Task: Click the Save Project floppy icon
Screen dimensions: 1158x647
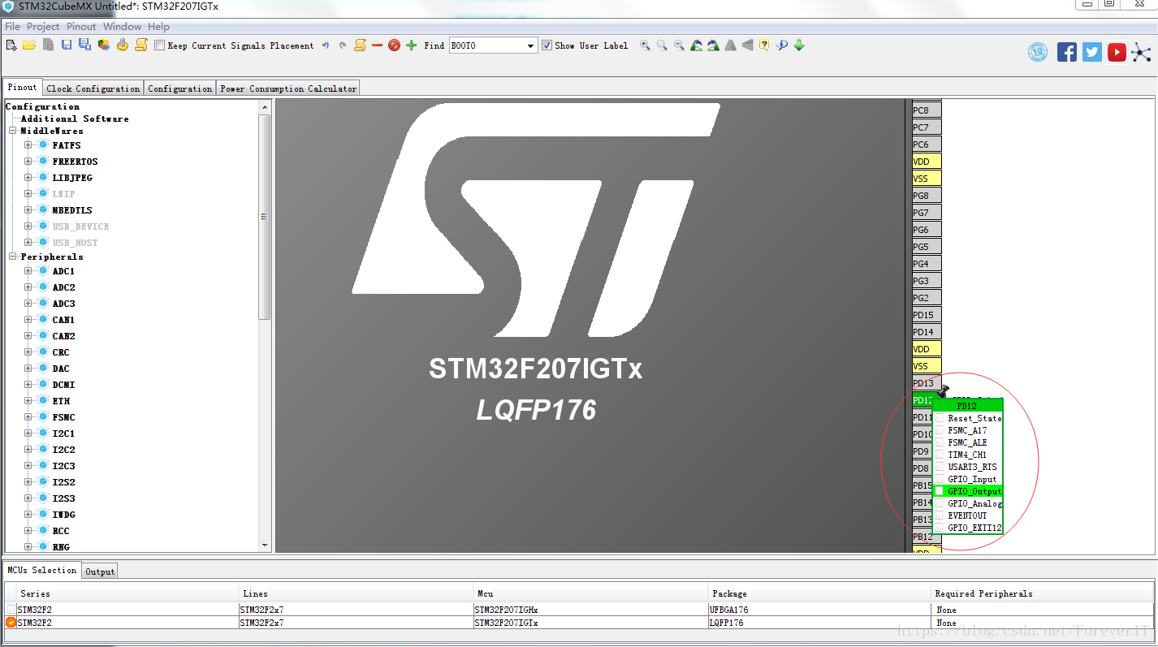Action: pyautogui.click(x=67, y=45)
